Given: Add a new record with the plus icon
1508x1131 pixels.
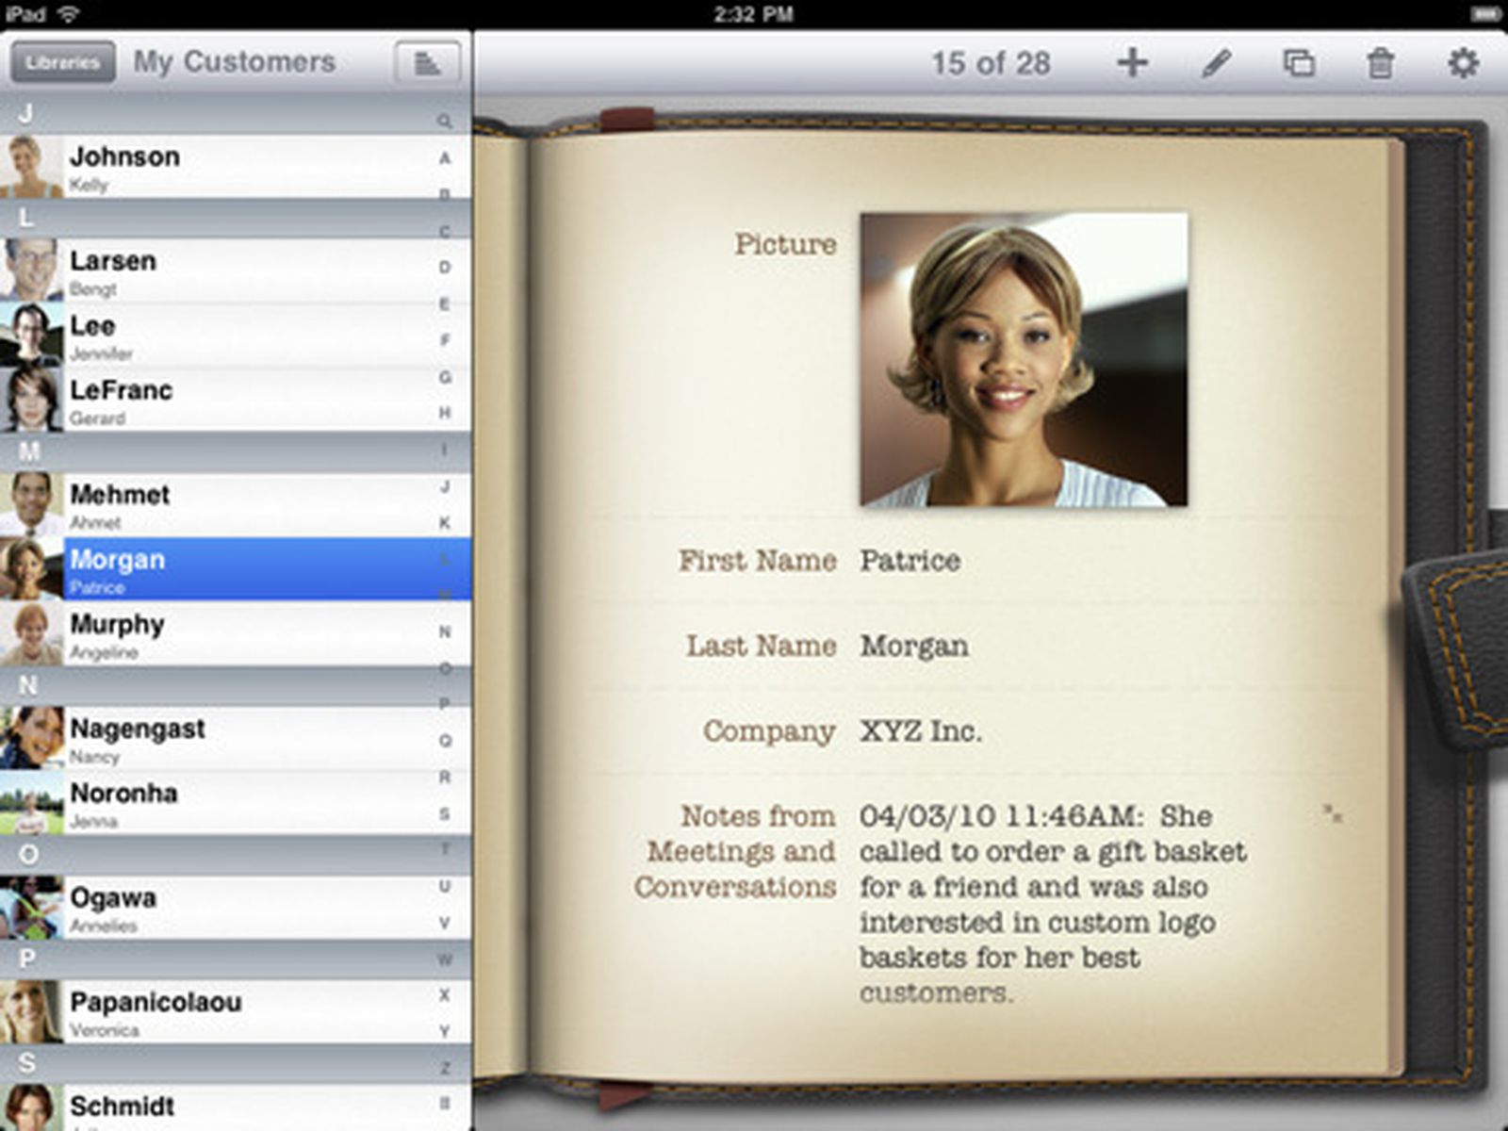Looking at the screenshot, I should click(1131, 63).
